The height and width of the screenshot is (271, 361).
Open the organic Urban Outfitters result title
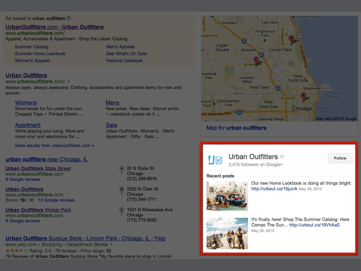coord(26,75)
